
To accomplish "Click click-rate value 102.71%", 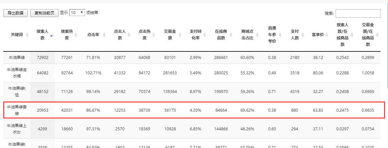I will pos(93,73).
